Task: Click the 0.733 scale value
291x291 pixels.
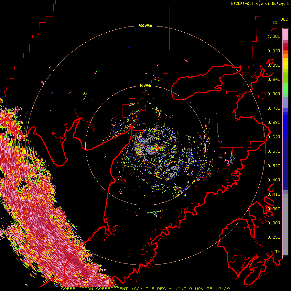Action: [x=274, y=108]
